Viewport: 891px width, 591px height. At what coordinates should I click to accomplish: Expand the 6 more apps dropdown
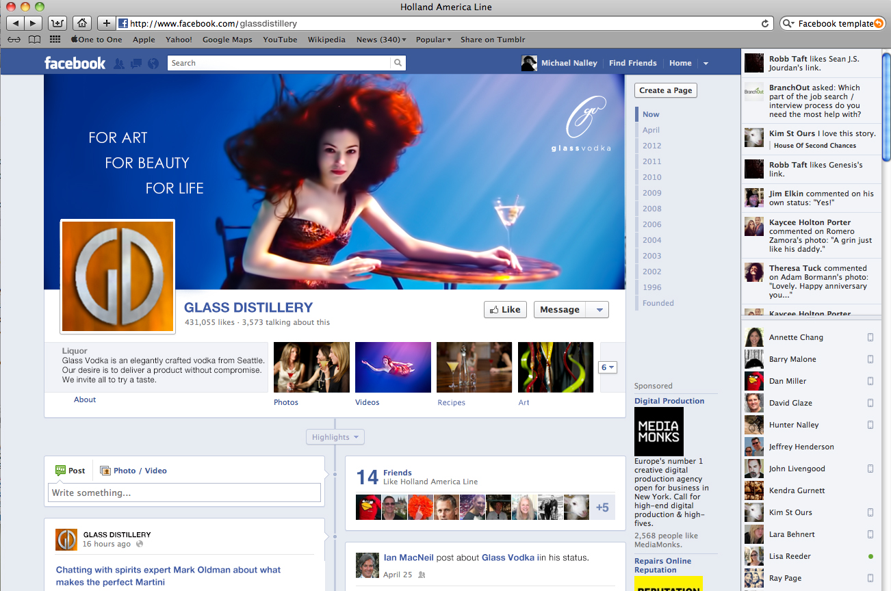608,367
